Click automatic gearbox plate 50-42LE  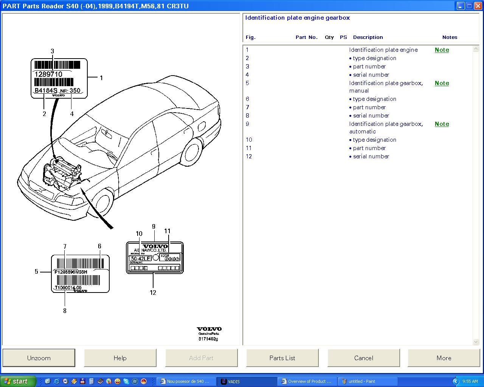[x=155, y=258]
